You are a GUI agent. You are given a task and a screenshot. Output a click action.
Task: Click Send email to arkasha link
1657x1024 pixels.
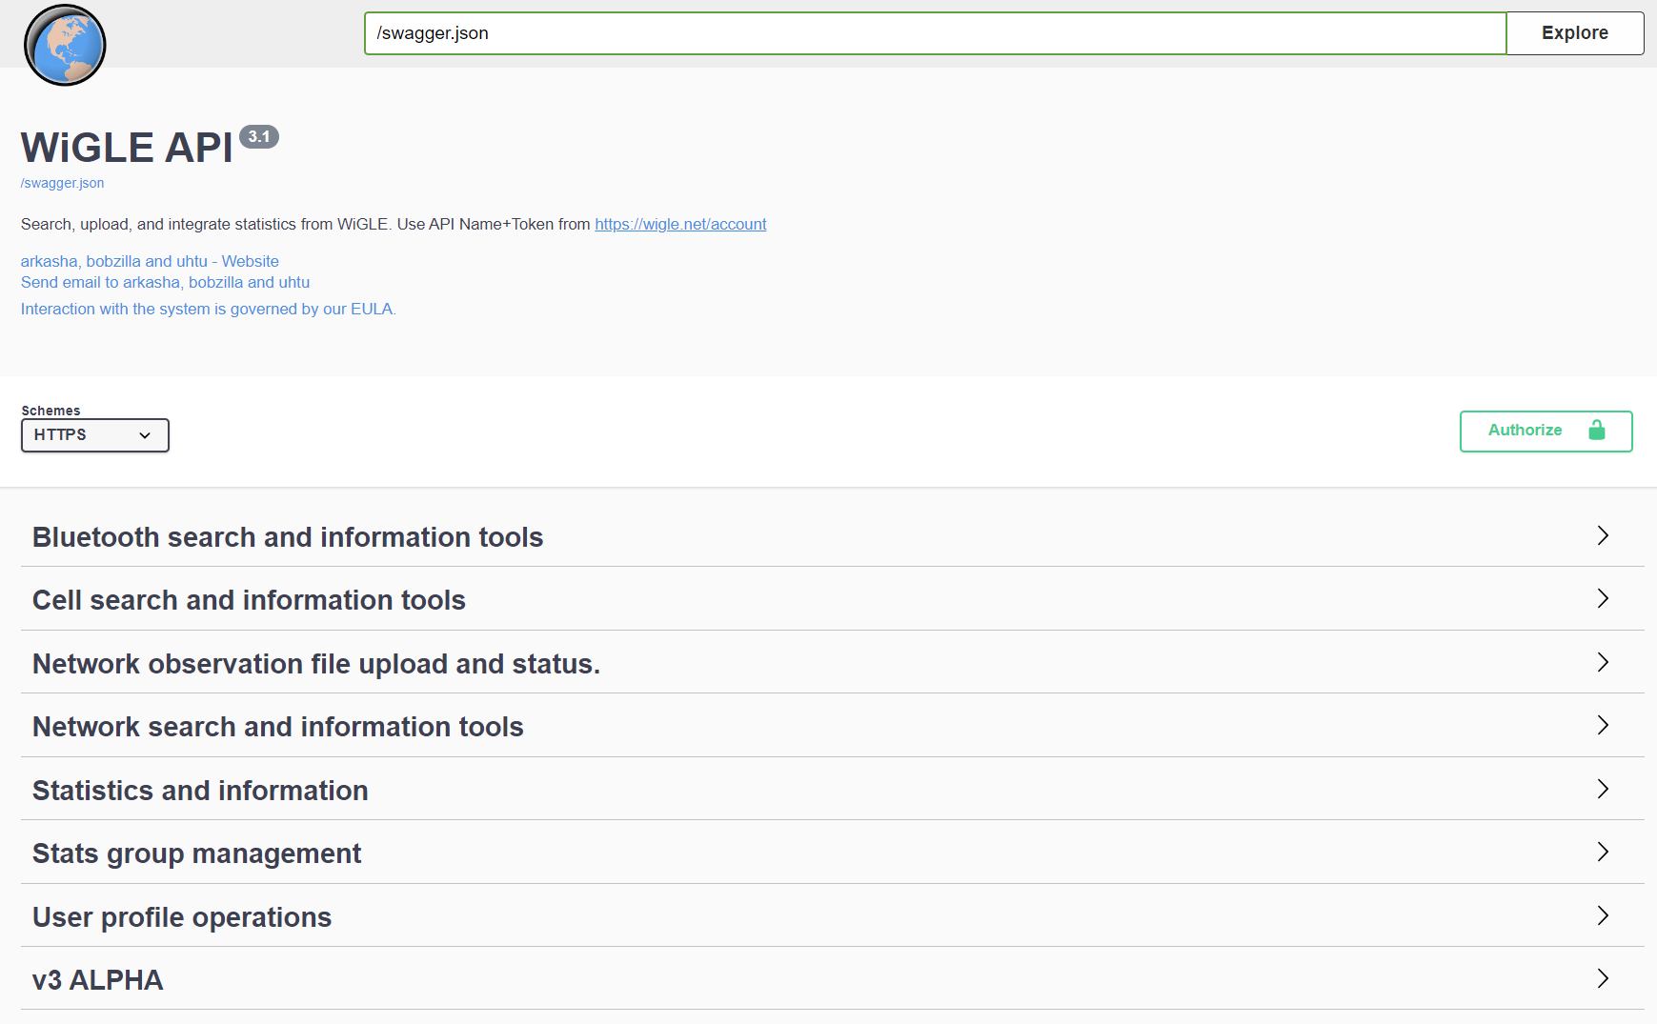165,282
